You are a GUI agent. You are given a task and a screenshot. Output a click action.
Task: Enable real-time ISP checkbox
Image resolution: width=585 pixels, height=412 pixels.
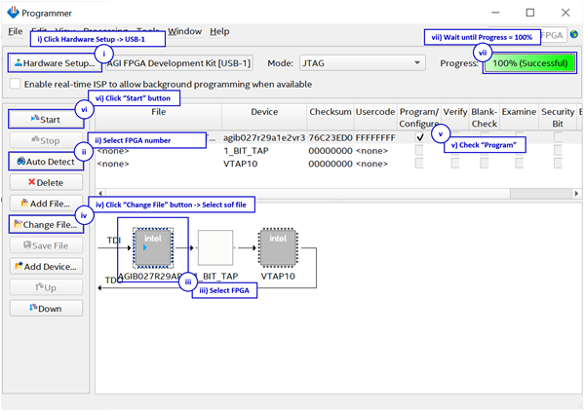pyautogui.click(x=15, y=84)
